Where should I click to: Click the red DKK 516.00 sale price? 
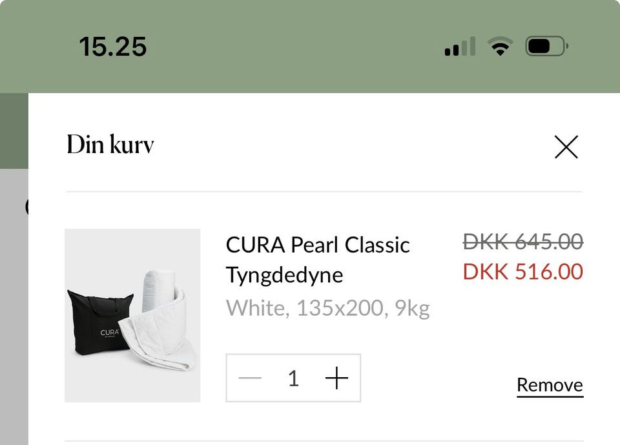522,272
